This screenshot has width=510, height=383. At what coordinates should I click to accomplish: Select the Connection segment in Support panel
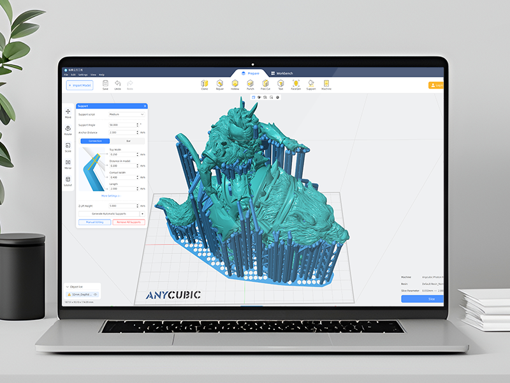(x=95, y=141)
